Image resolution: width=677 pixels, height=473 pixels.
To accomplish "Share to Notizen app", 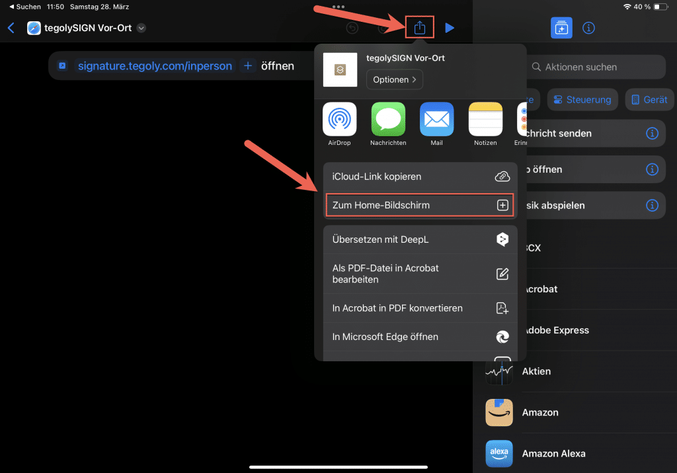I will [485, 120].
